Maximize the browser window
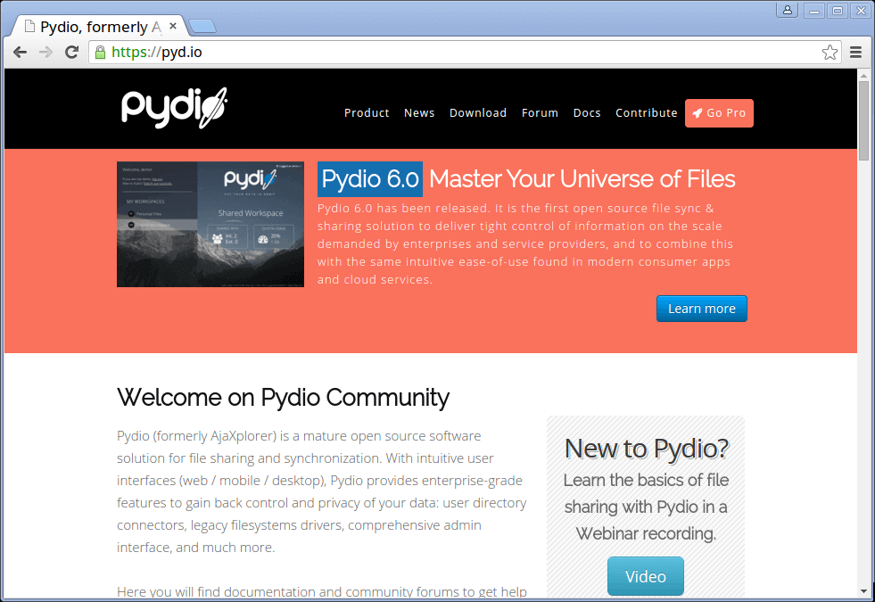The image size is (875, 602). pos(837,10)
